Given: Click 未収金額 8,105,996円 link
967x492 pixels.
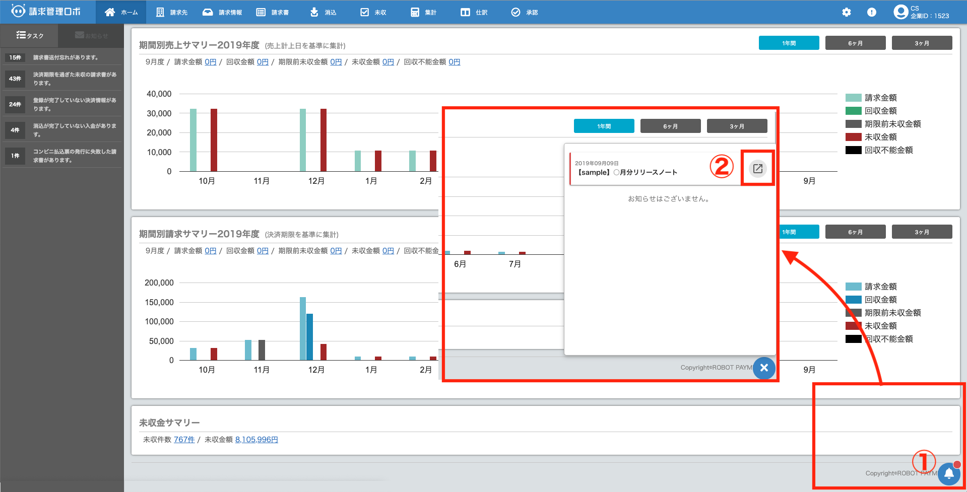Looking at the screenshot, I should [x=256, y=440].
